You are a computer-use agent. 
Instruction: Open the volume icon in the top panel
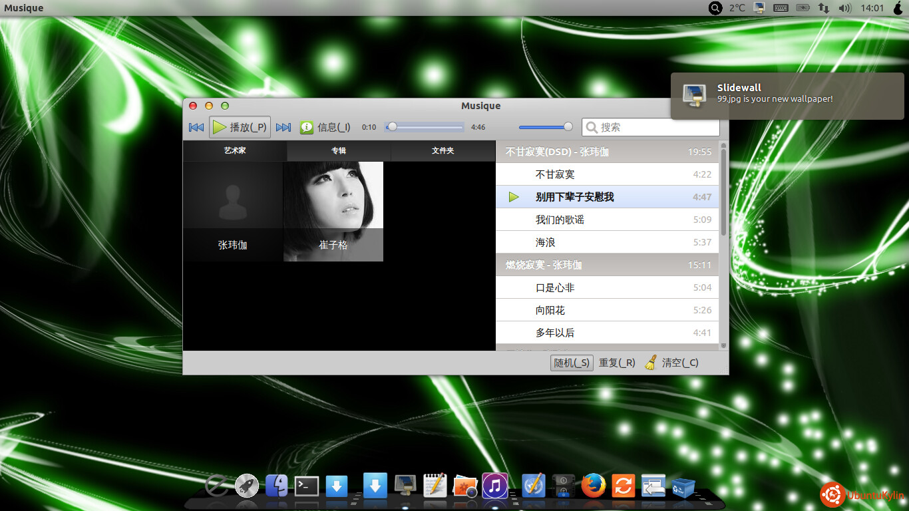845,8
